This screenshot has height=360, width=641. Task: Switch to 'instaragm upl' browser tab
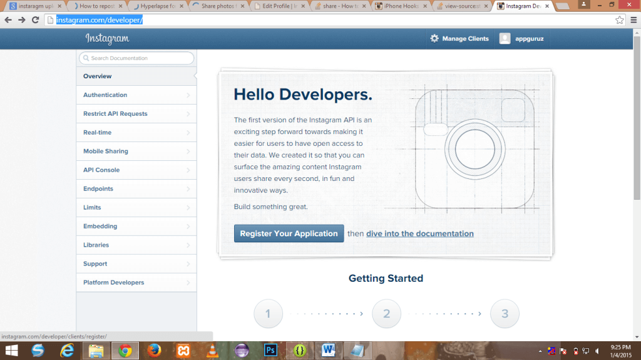click(36, 6)
